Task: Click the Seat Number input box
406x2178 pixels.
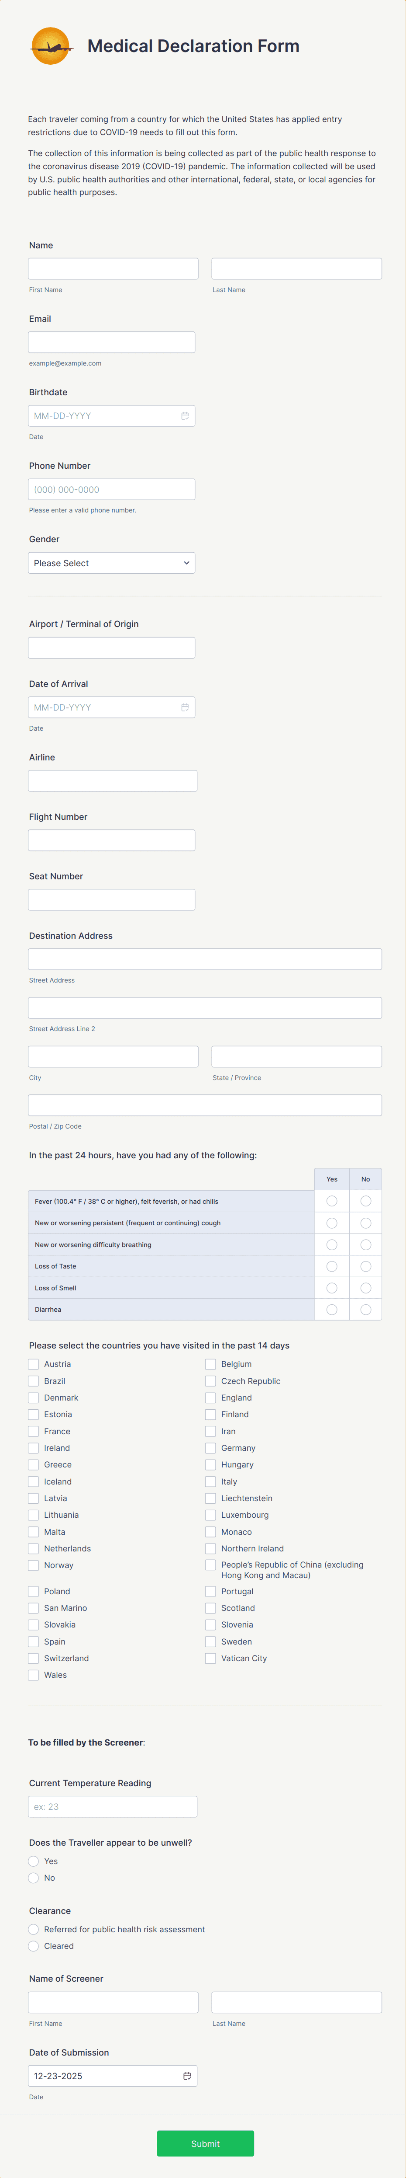Action: pos(110,899)
